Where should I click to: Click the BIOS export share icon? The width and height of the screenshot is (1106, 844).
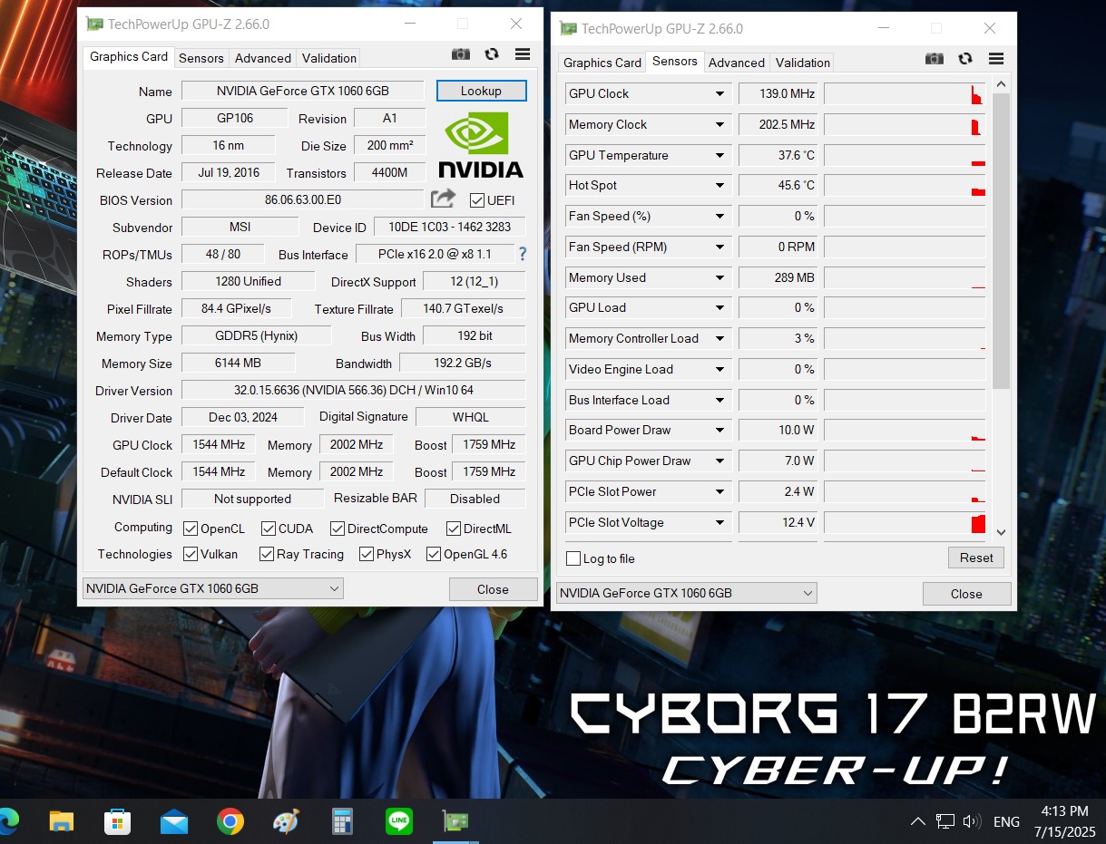443,199
